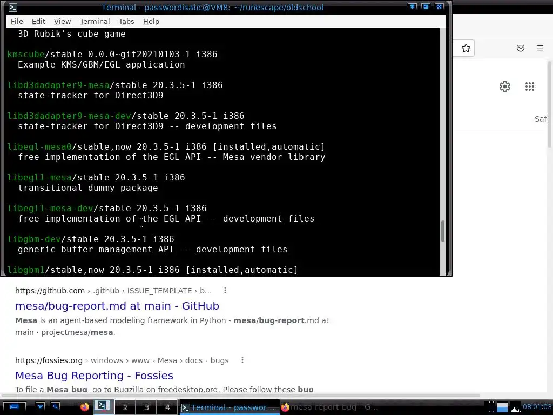The height and width of the screenshot is (415, 553).
Task: Activate mesa report bug Firefox taskbar button
Action: tap(331, 407)
